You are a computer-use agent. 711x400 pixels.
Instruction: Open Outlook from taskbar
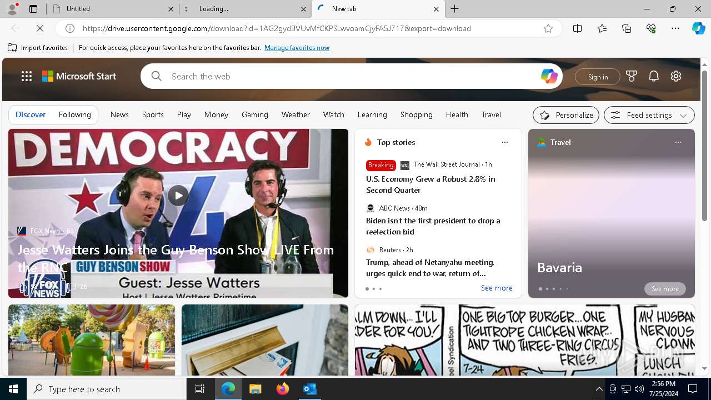pyautogui.click(x=310, y=389)
